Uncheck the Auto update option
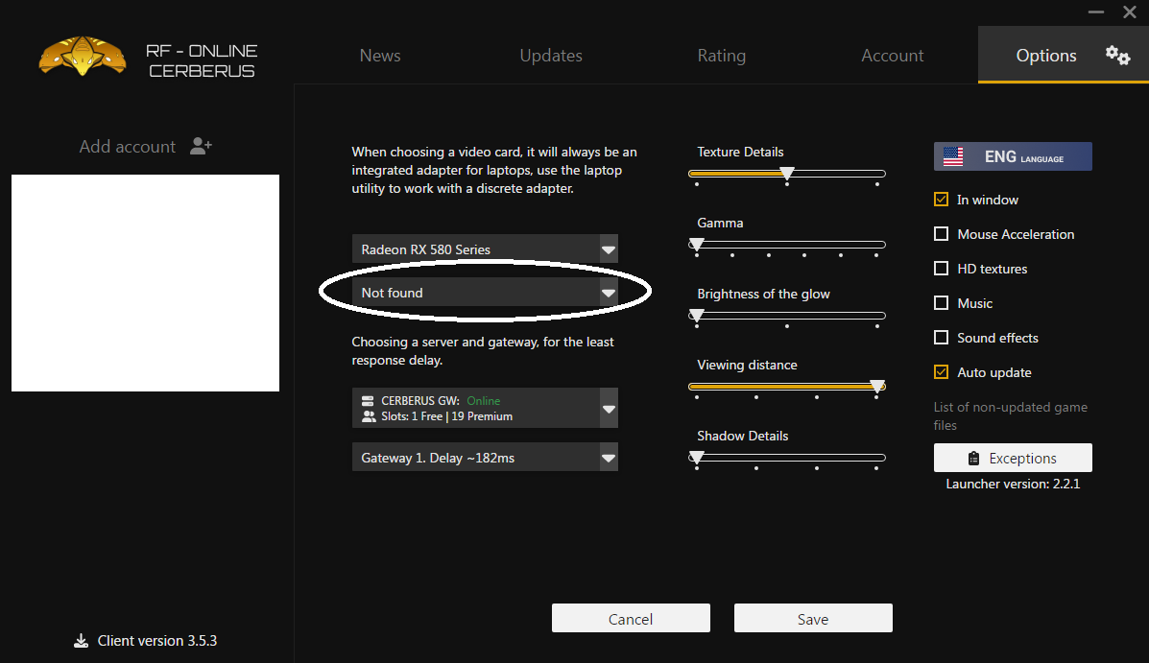The image size is (1149, 663). tap(941, 371)
